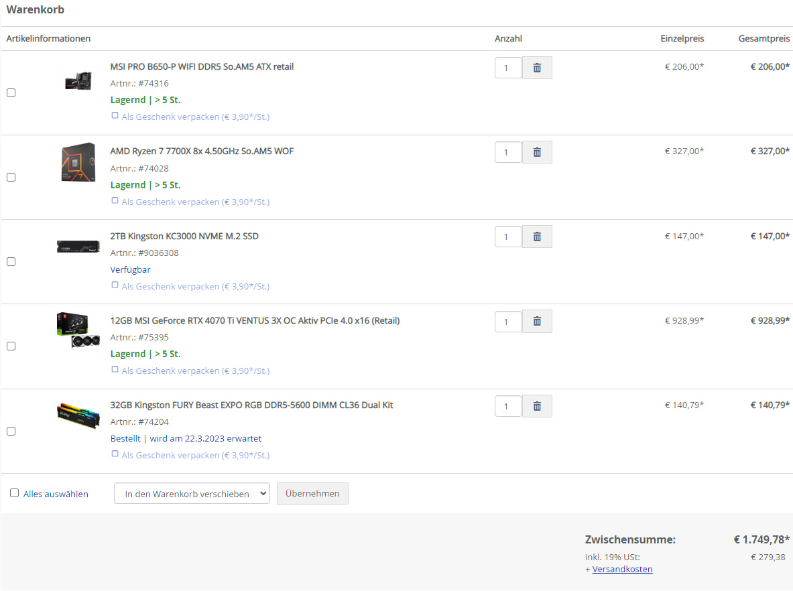
Task: Click the MSI PRO B650-P motherboard thumbnail
Action: pyautogui.click(x=78, y=81)
